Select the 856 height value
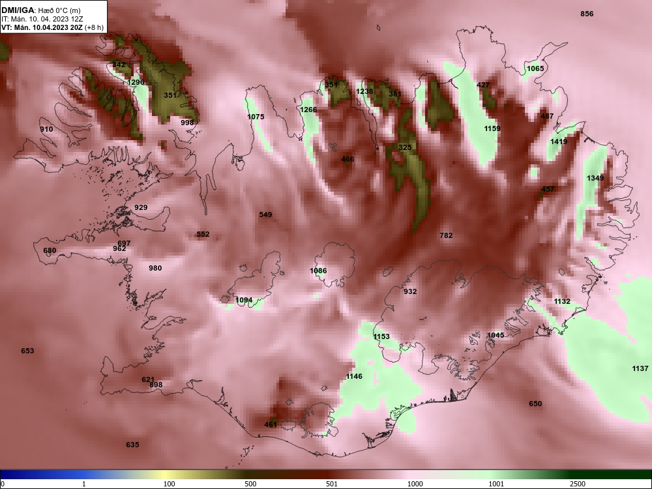Image resolution: width=652 pixels, height=489 pixels. coord(587,14)
